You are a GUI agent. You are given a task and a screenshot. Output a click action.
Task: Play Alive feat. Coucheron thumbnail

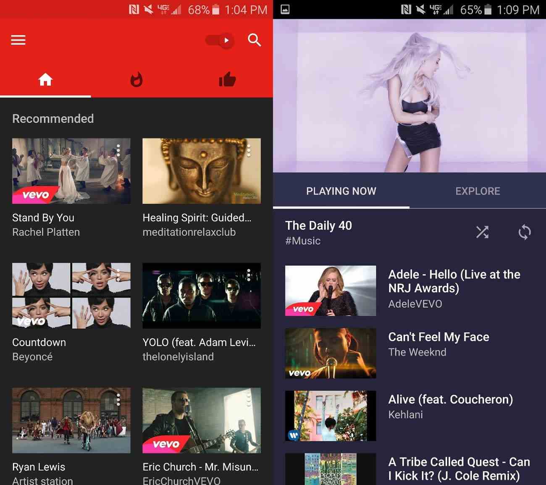[x=331, y=416]
